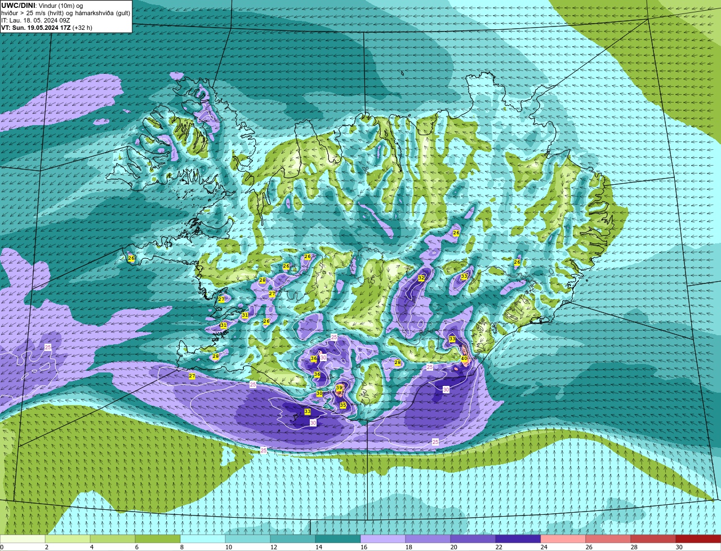
Task: Click the '8' tick label on the color scale
Action: click(x=182, y=547)
